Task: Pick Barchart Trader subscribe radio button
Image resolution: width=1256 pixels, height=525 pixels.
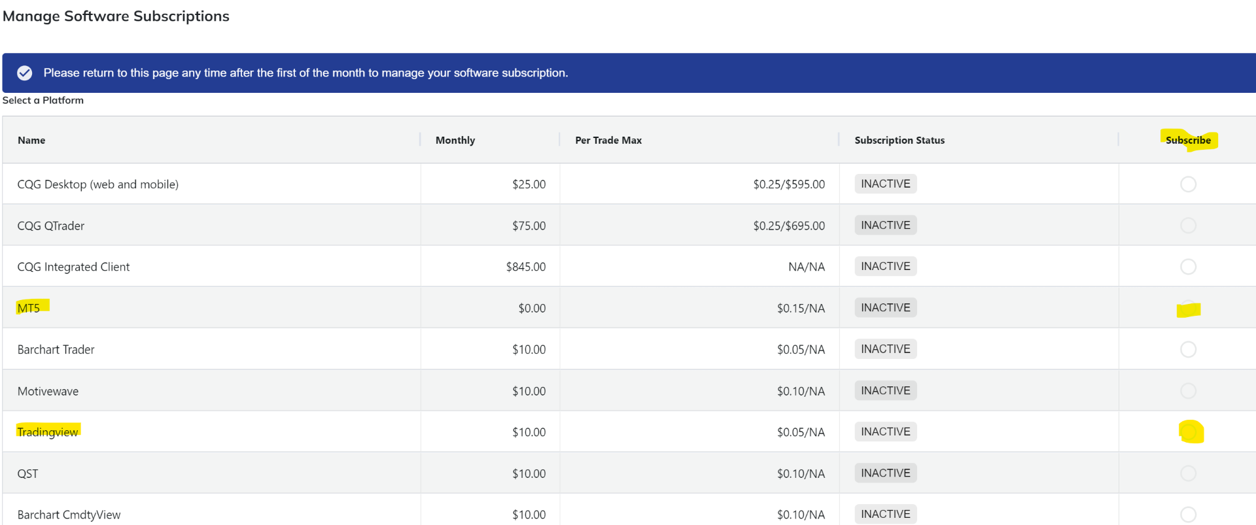Action: point(1188,350)
